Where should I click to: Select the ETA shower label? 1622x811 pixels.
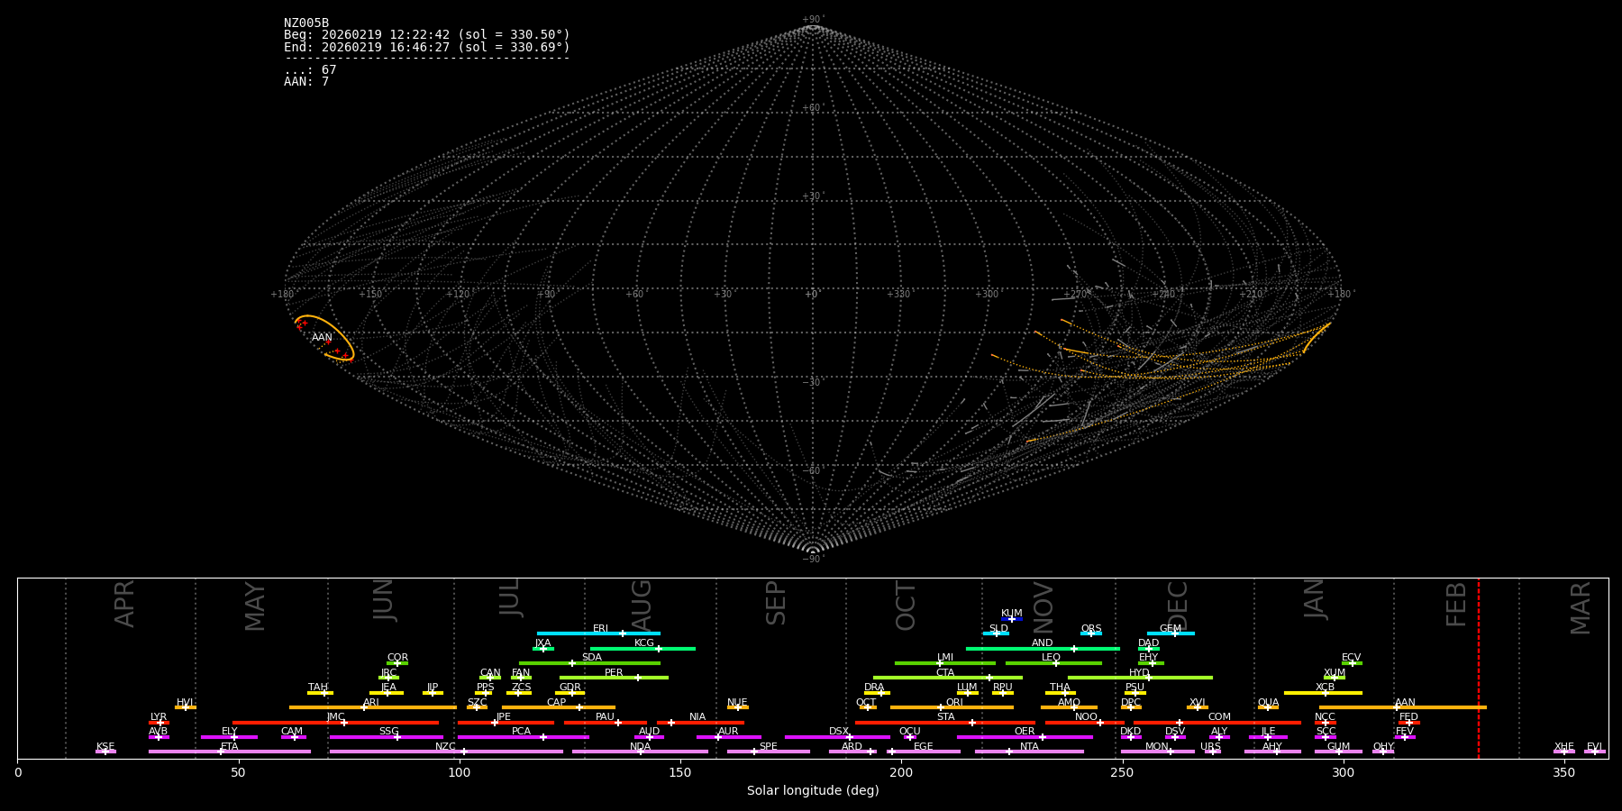[229, 747]
